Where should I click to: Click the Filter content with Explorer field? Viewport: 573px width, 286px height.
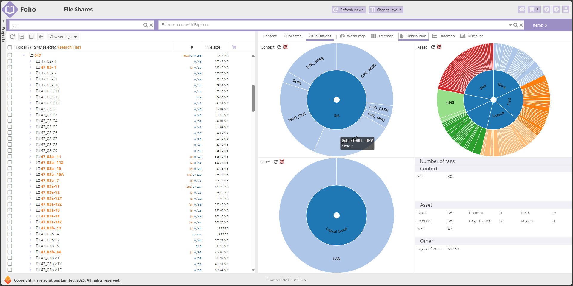(x=333, y=25)
